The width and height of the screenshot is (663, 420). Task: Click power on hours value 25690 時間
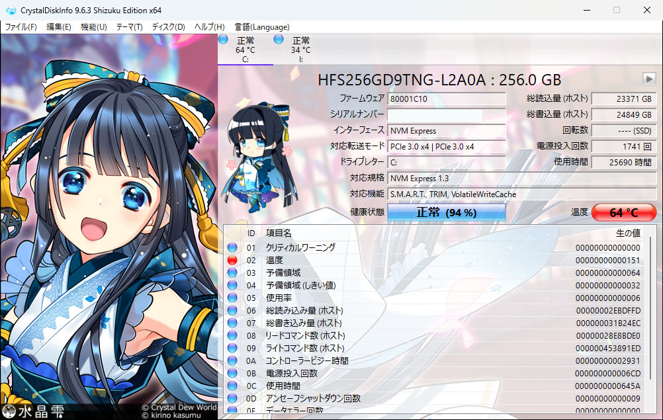[x=624, y=162]
